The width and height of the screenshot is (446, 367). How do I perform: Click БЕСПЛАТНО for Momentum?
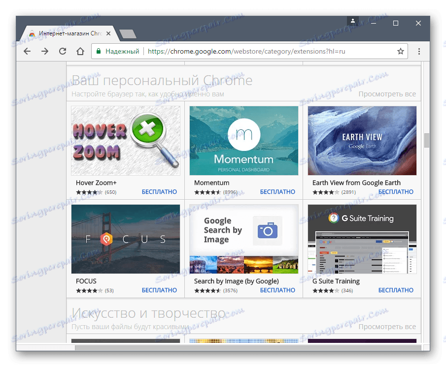click(x=277, y=192)
